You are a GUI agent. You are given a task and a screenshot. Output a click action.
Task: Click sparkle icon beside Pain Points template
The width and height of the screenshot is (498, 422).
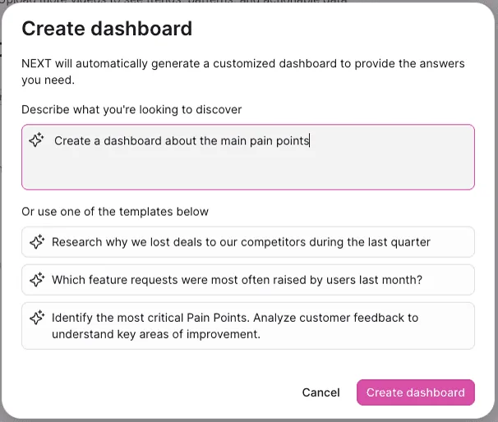point(37,317)
